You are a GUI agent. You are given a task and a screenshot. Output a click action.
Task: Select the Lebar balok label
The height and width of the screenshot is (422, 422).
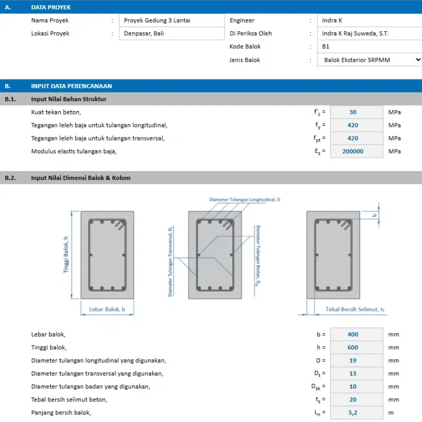tap(48, 334)
